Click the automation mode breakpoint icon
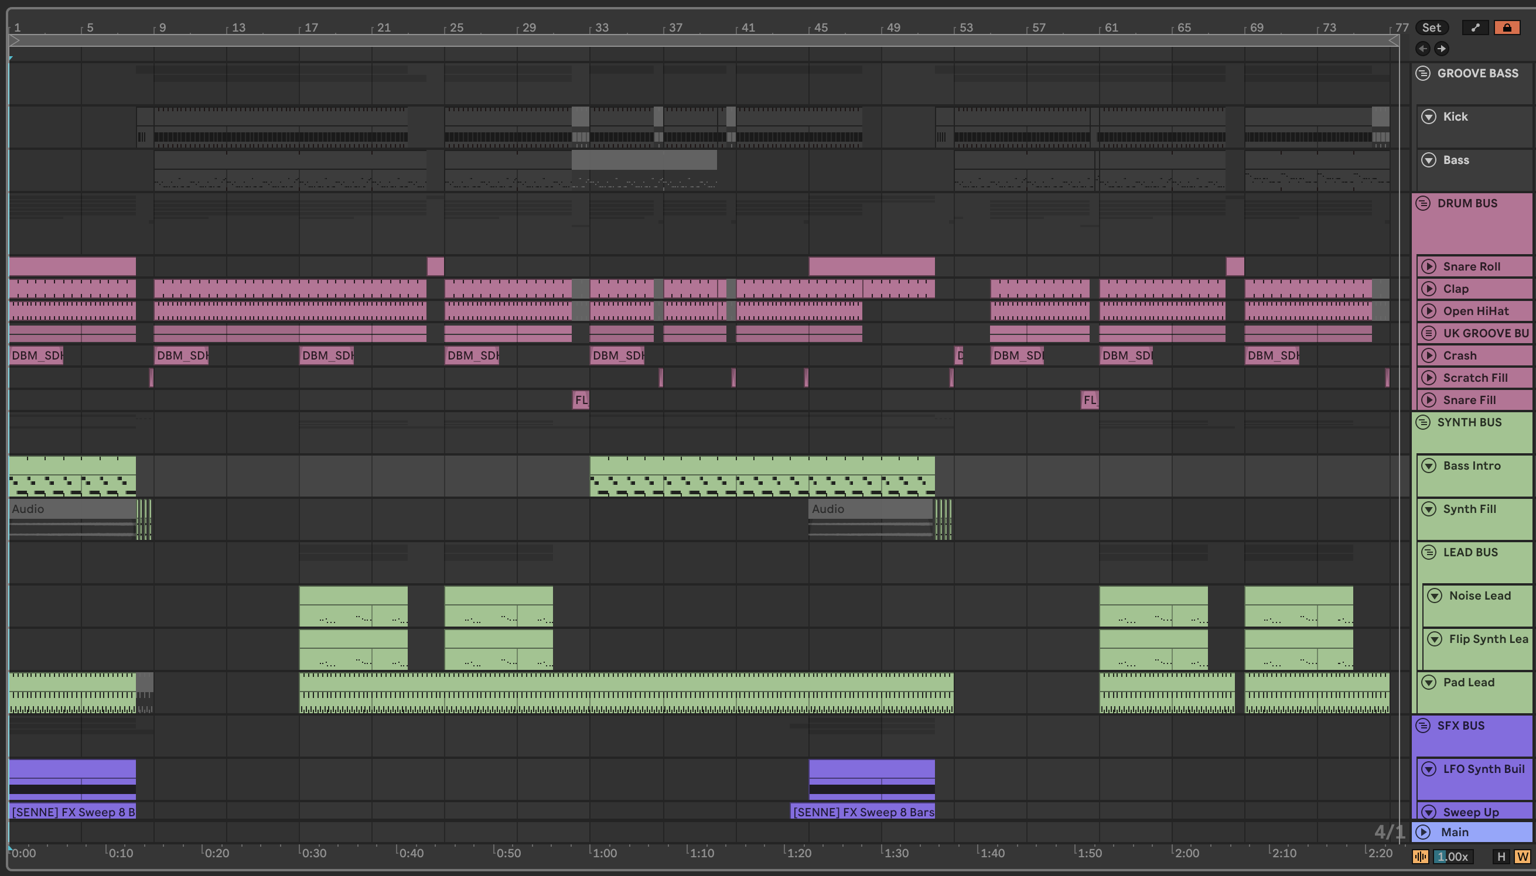 click(1475, 28)
